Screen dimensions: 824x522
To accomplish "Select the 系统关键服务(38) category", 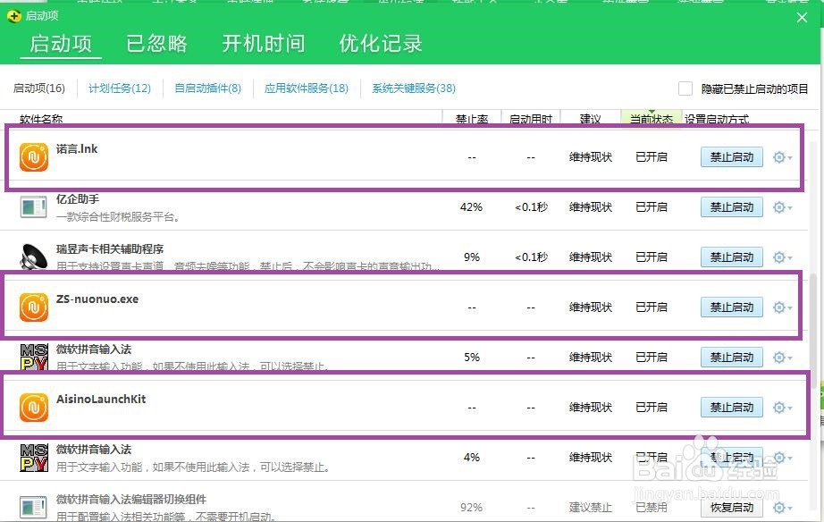I will point(414,88).
